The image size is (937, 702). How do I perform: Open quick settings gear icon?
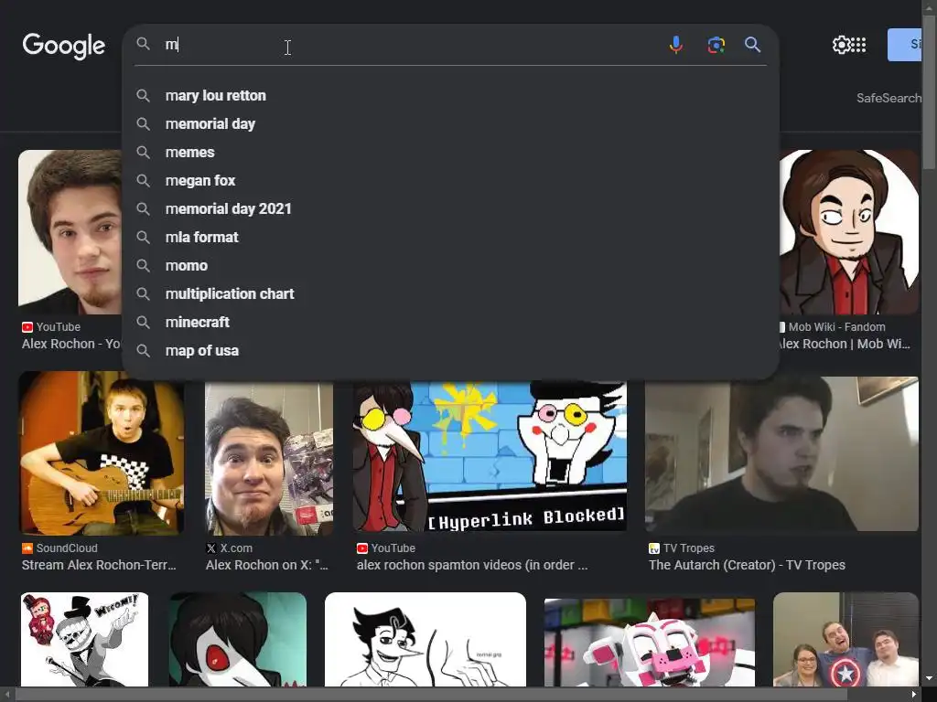(x=840, y=45)
